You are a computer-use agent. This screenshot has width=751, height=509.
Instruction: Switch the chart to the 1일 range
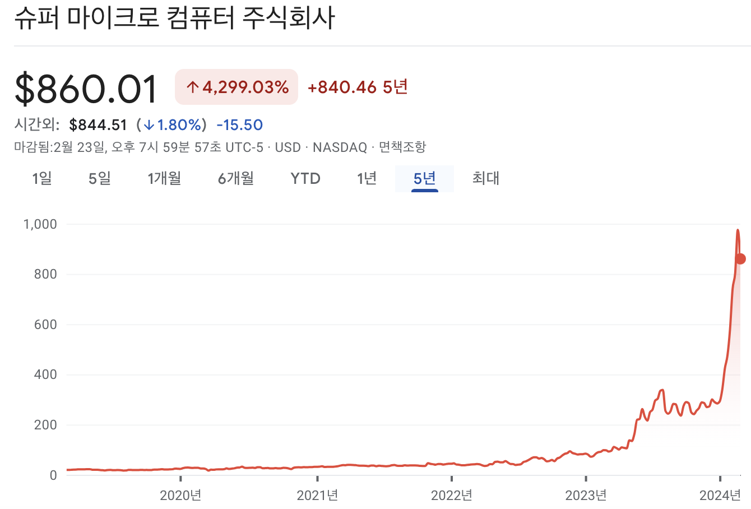(41, 178)
